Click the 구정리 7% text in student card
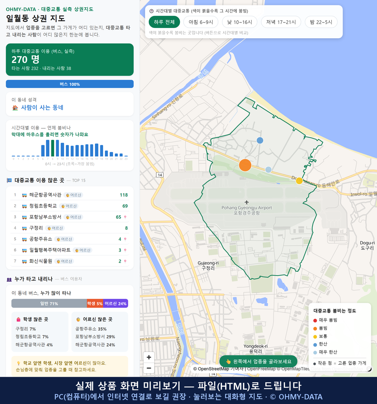Screen dimensions: 377x404 click(x=25, y=329)
